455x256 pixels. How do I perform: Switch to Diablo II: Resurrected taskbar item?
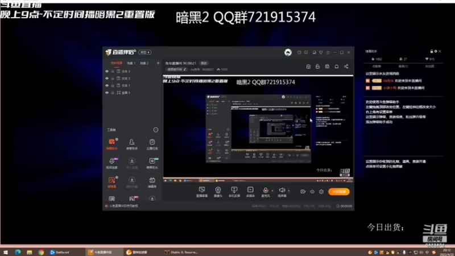coord(181,252)
